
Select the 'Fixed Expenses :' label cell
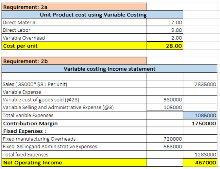coord(74,131)
